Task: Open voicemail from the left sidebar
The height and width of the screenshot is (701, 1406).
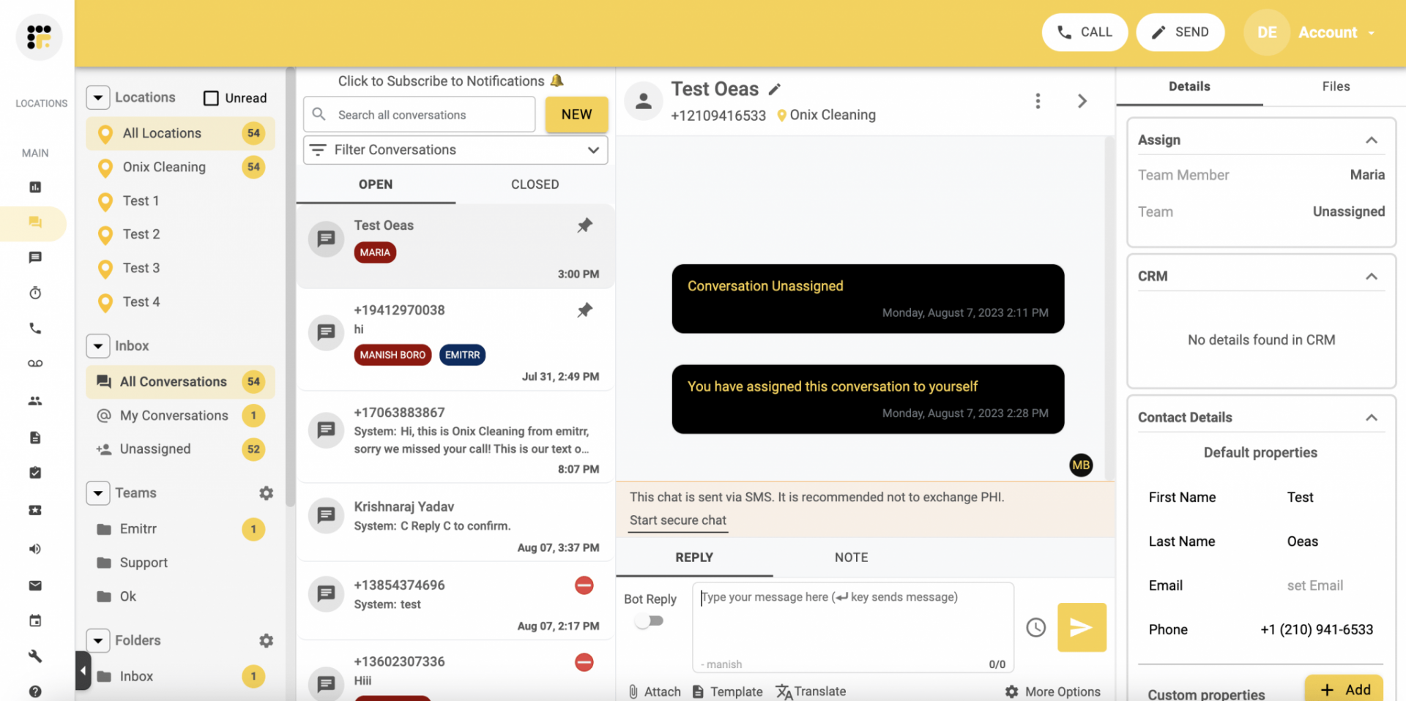Action: pos(34,364)
